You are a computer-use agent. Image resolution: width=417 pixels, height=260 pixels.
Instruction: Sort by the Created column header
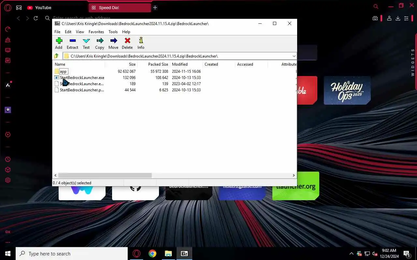219,64
